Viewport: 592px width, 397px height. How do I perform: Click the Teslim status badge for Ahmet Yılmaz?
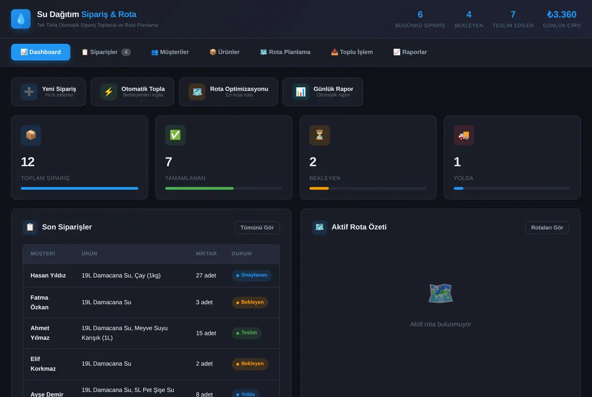pyautogui.click(x=247, y=333)
